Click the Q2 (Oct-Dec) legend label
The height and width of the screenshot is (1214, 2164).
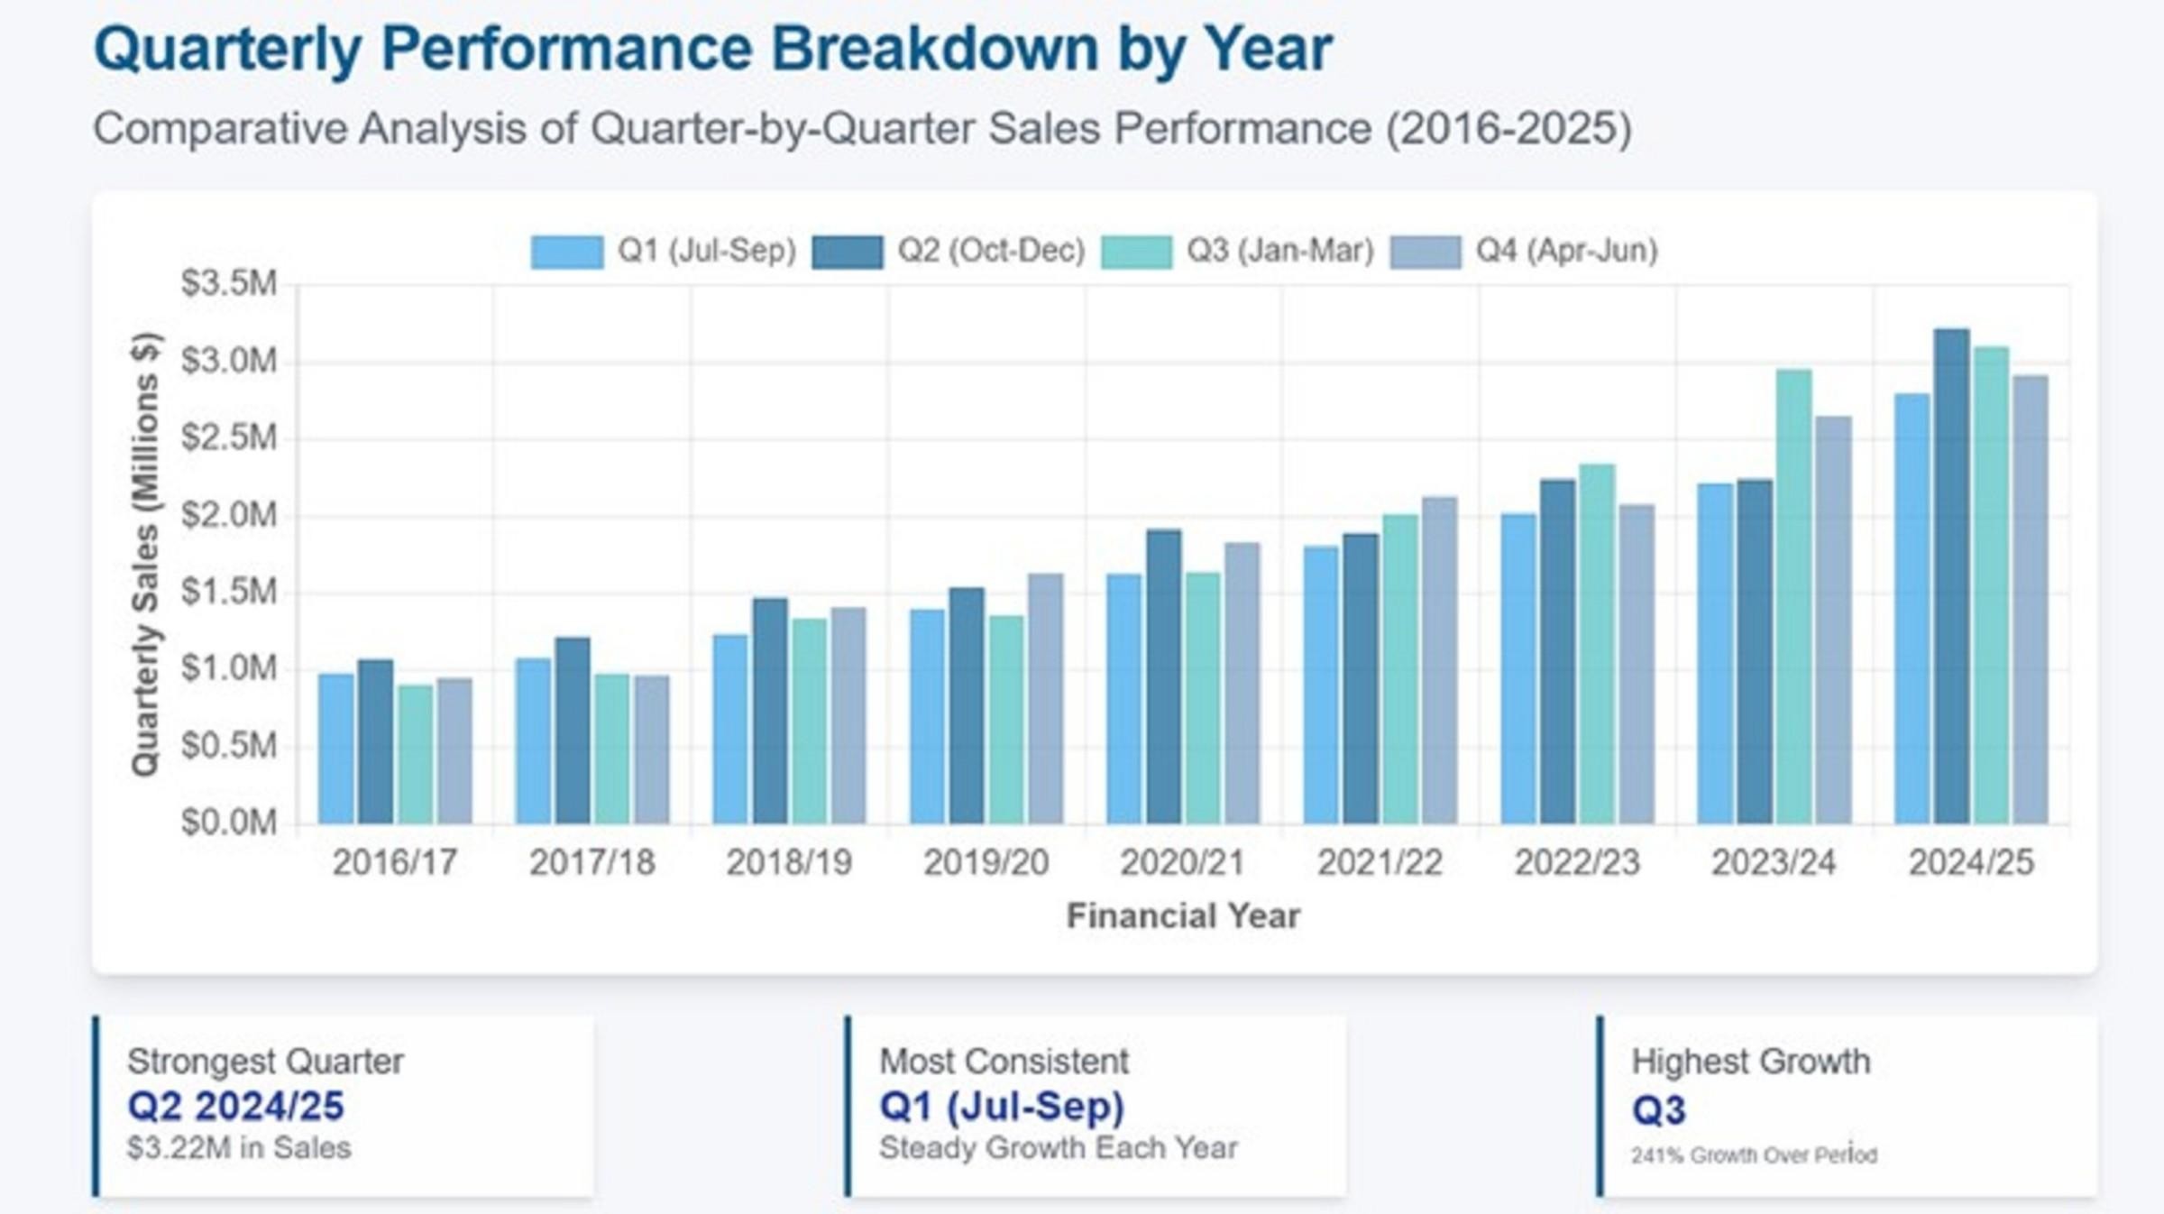(x=991, y=250)
